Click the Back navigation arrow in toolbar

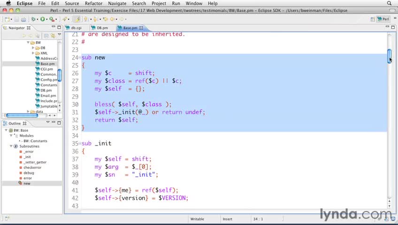[112, 19]
